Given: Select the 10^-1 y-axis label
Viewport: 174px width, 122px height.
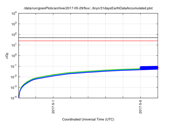Looking at the screenshot, I should click(x=14, y=66).
